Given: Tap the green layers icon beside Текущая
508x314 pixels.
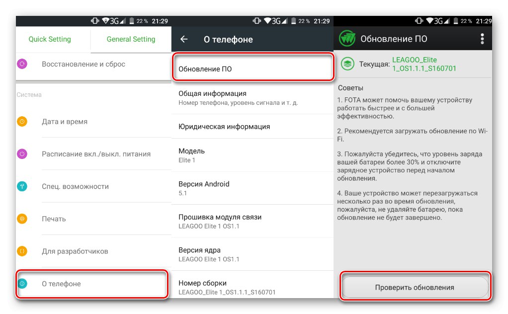Looking at the screenshot, I should point(347,64).
